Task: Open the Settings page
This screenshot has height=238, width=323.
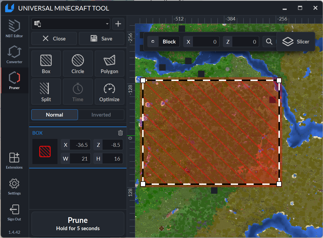Action: coord(14,186)
